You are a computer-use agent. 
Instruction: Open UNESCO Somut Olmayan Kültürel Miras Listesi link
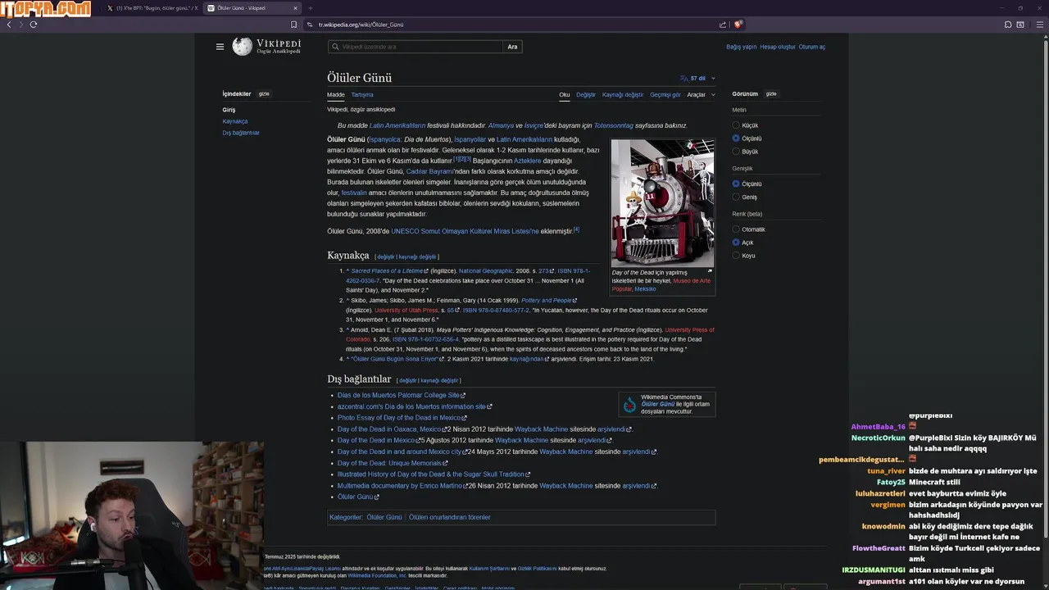(465, 231)
